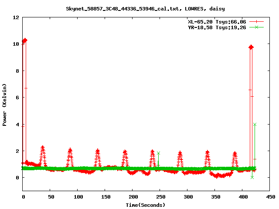The height and width of the screenshot is (209, 279).
Task: Click x-axis tick label 200
Action: click(x=133, y=197)
